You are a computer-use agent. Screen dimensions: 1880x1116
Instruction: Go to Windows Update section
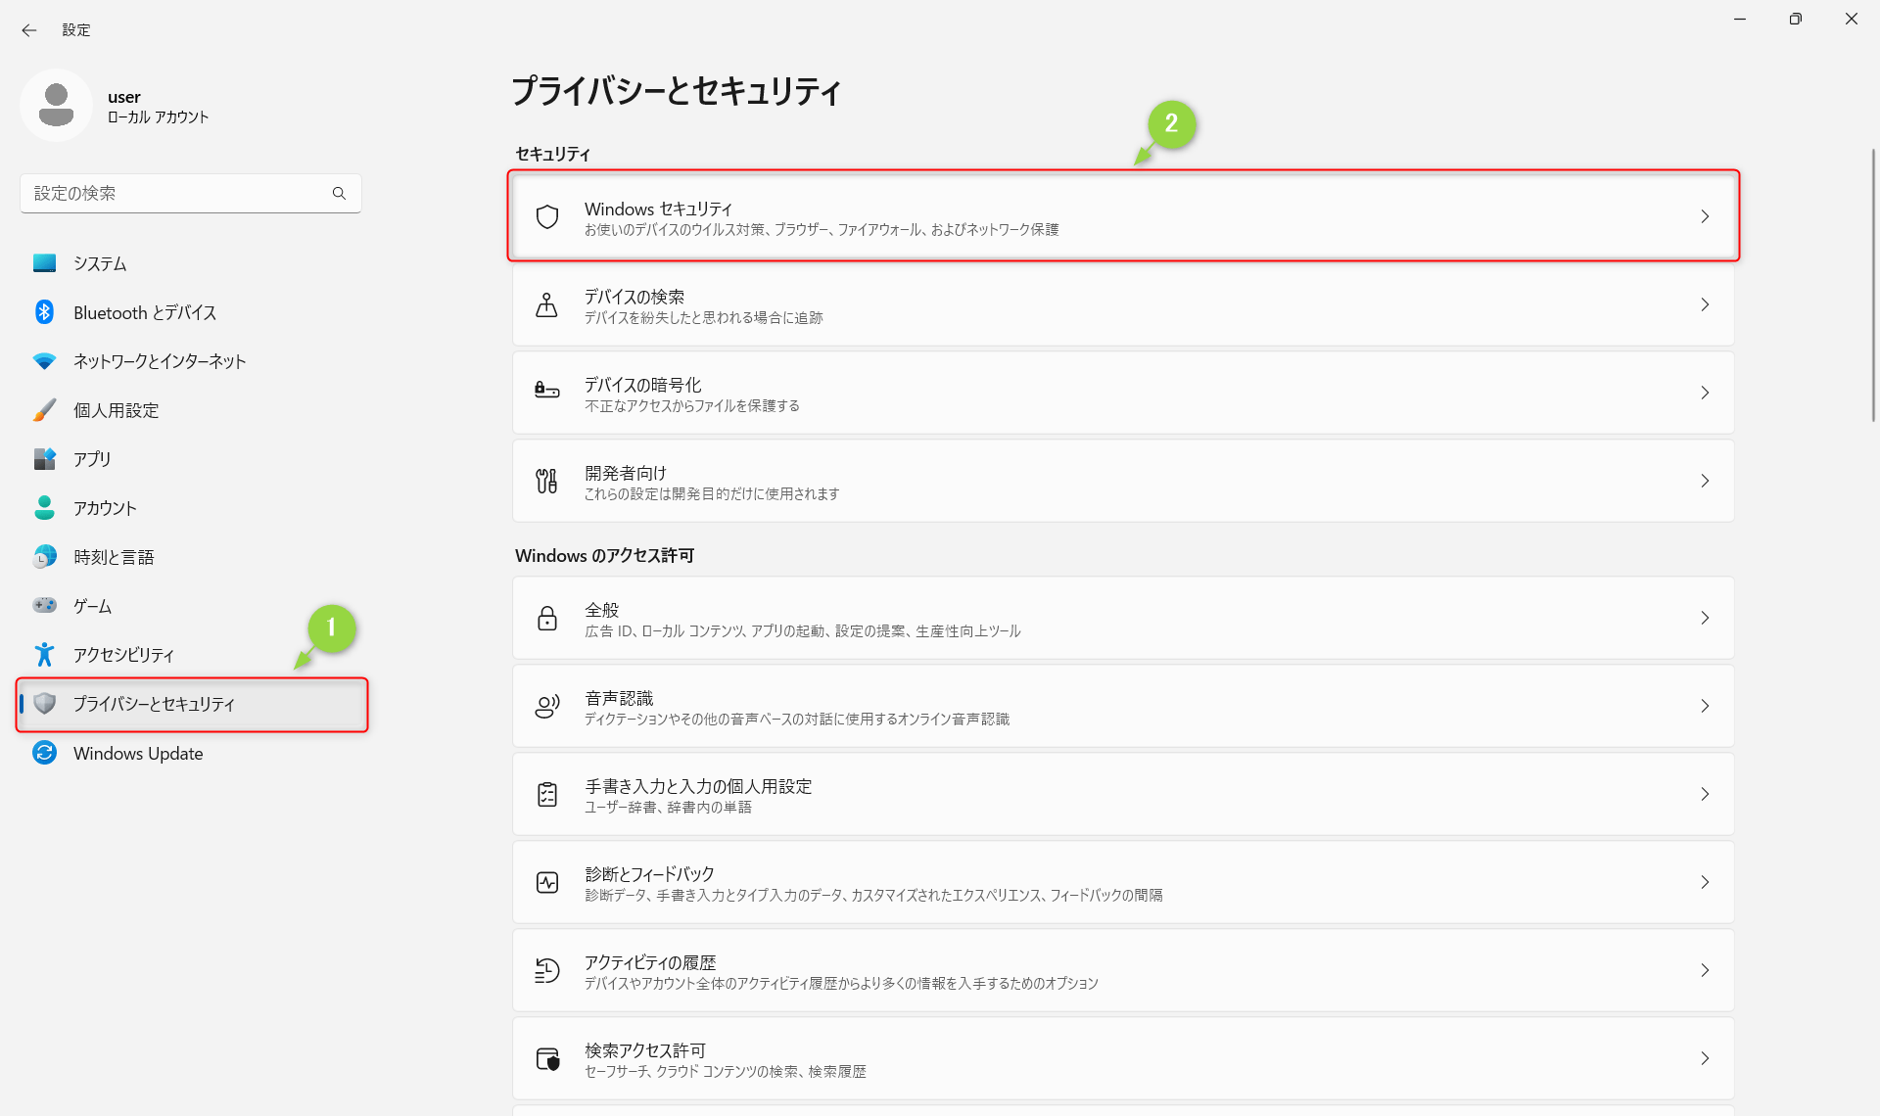(138, 753)
